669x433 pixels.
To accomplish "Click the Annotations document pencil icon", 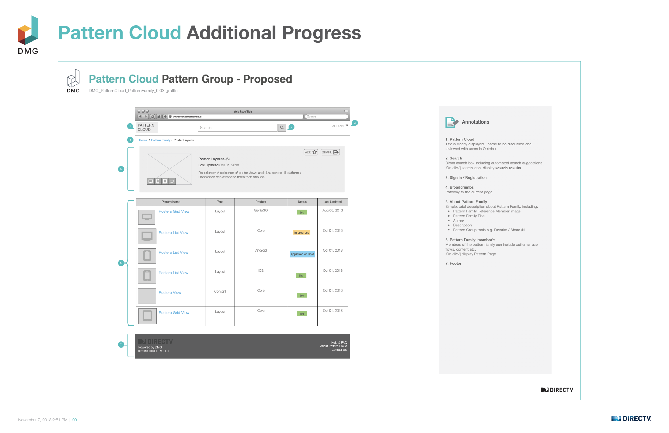I will click(x=451, y=122).
